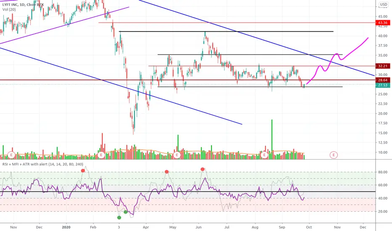Click the LYFT INC, 1D symbol title
The width and height of the screenshot is (392, 231).
23,5
